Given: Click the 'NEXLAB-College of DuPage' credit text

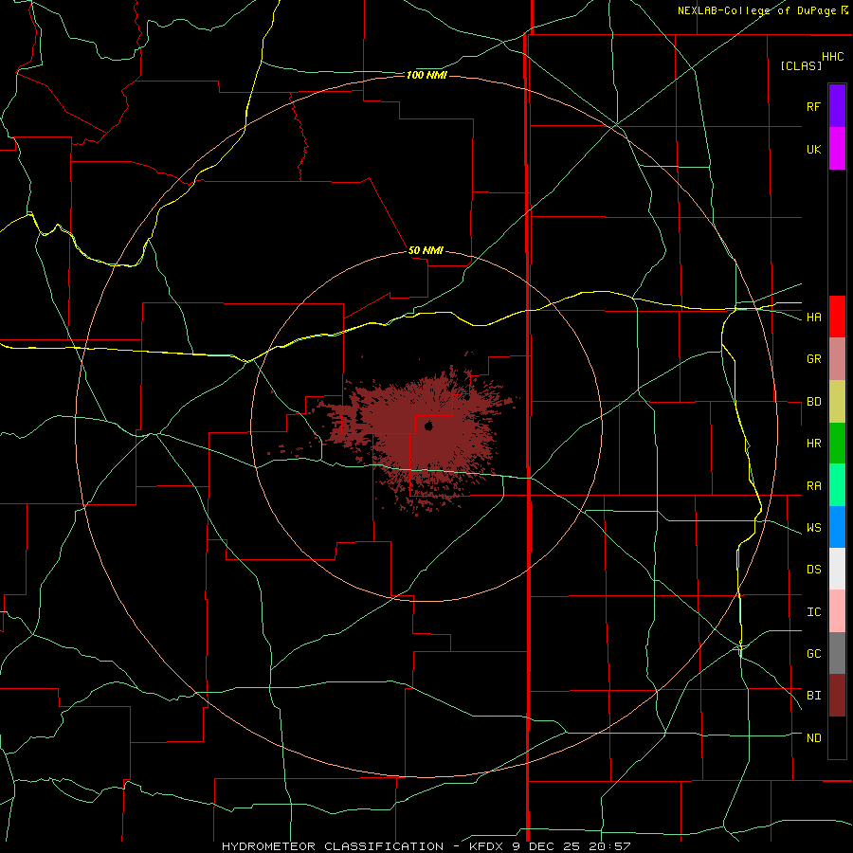Looking at the screenshot, I should coord(759,10).
